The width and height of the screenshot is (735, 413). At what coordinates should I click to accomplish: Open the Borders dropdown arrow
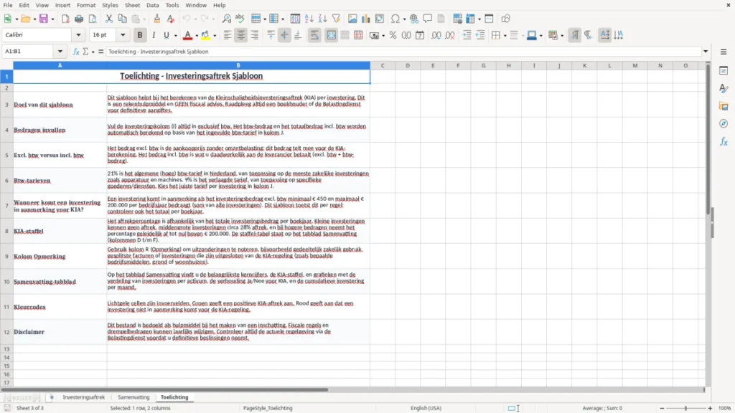(505, 36)
